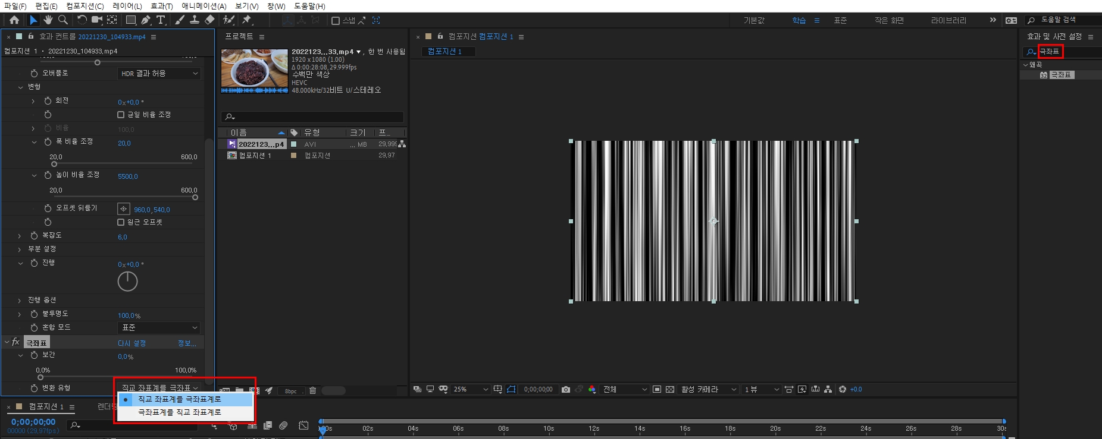This screenshot has height=439, width=1102.
Task: Select the Clone Stamp tool
Action: [x=194, y=20]
